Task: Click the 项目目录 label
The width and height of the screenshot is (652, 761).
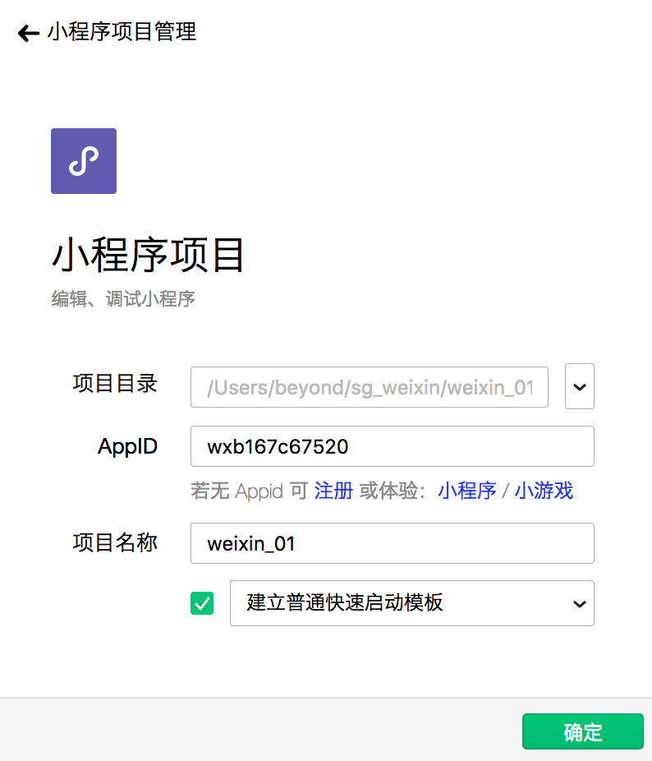Action: pyautogui.click(x=115, y=383)
